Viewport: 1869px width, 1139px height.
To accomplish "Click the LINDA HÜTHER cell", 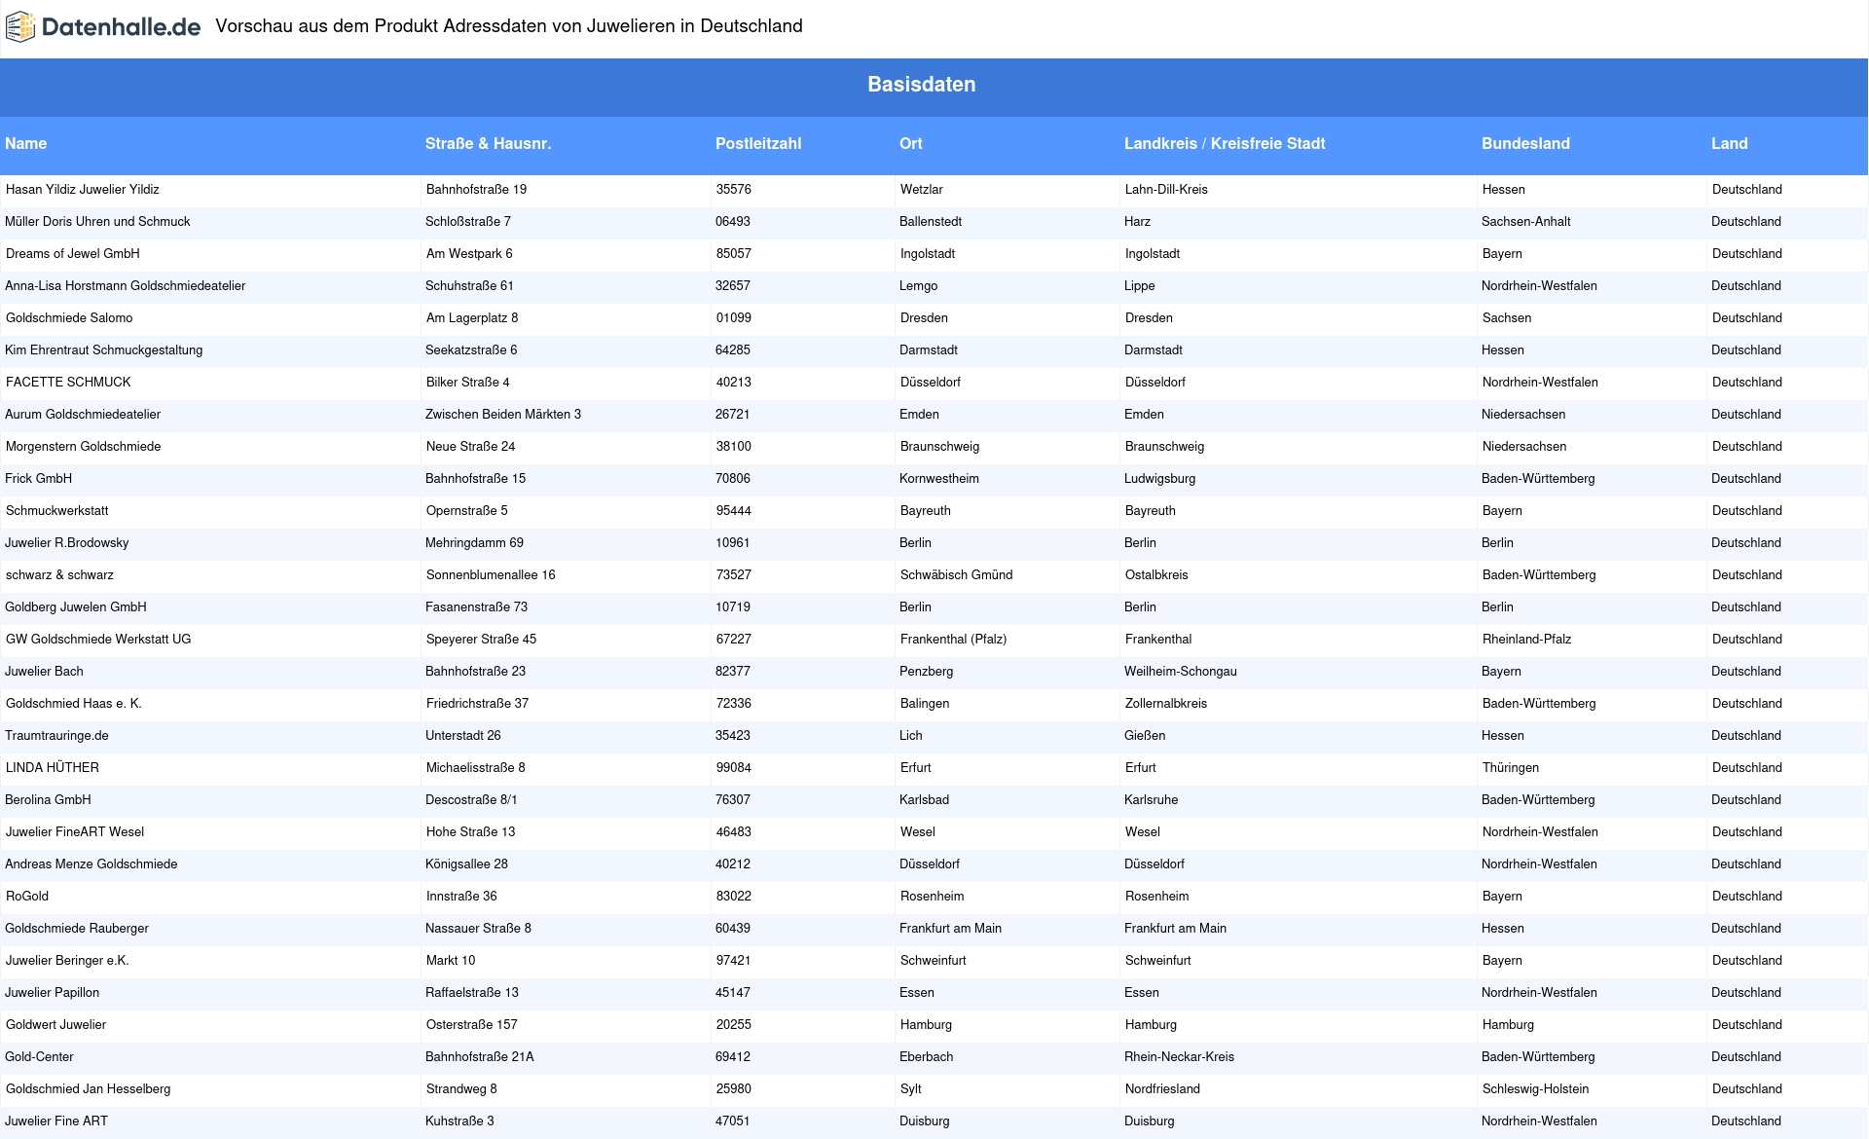I will pos(53,768).
